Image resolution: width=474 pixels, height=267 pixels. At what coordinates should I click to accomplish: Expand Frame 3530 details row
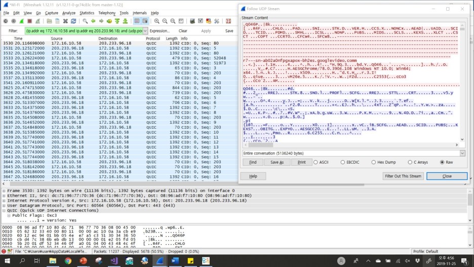pos(4,191)
